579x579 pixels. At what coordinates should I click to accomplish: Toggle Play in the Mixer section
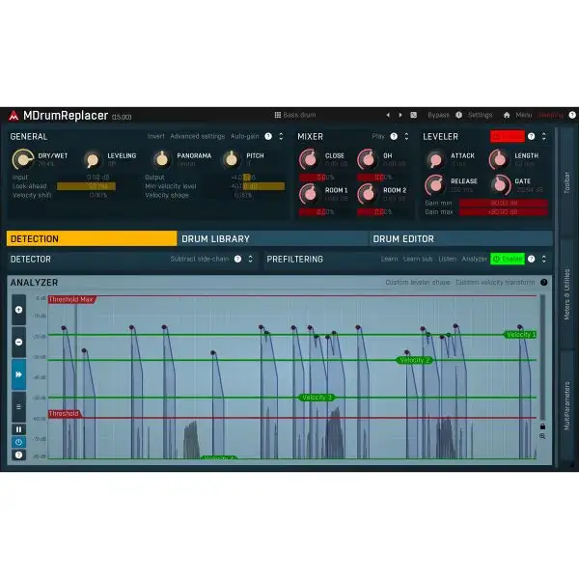(378, 136)
